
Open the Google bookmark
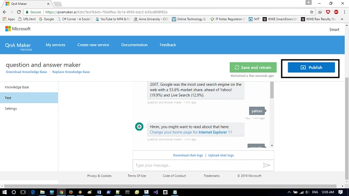46,19
